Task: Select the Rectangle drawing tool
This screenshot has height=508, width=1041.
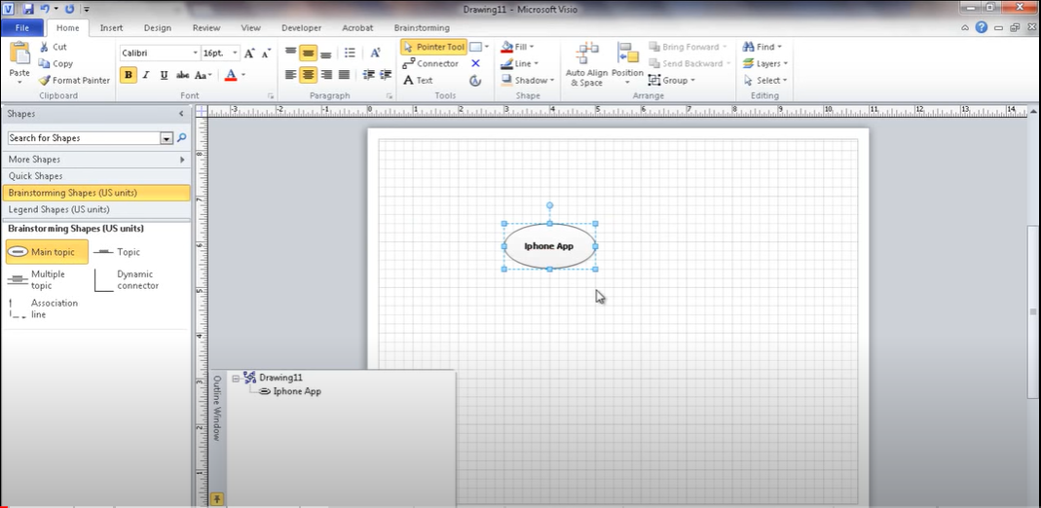Action: tap(475, 47)
